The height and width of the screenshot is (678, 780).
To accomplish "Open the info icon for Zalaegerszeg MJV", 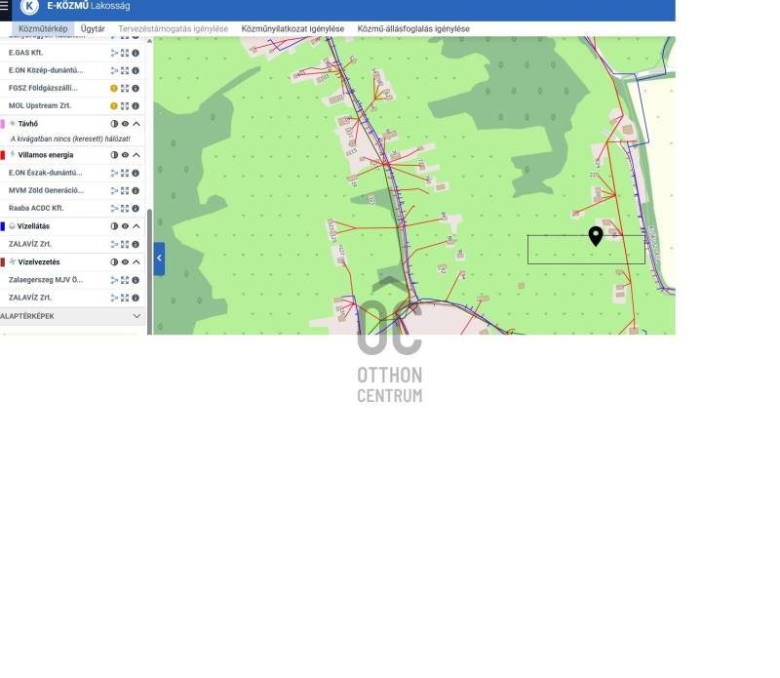I will (x=136, y=280).
